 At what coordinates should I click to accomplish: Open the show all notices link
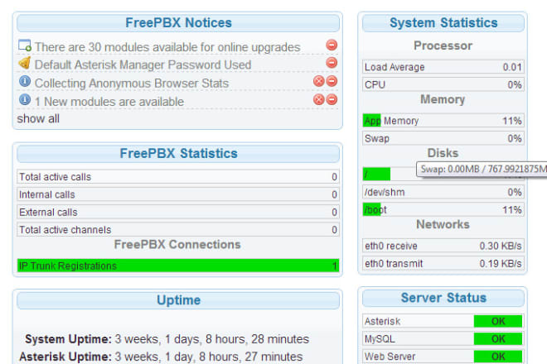click(38, 119)
